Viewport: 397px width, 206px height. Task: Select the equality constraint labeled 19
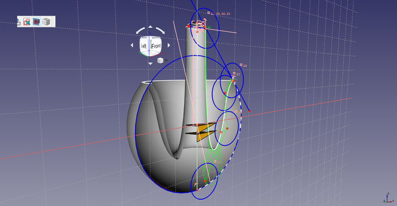click(x=217, y=162)
